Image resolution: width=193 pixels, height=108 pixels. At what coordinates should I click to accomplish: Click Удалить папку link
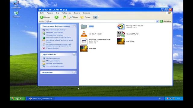pos(53,48)
